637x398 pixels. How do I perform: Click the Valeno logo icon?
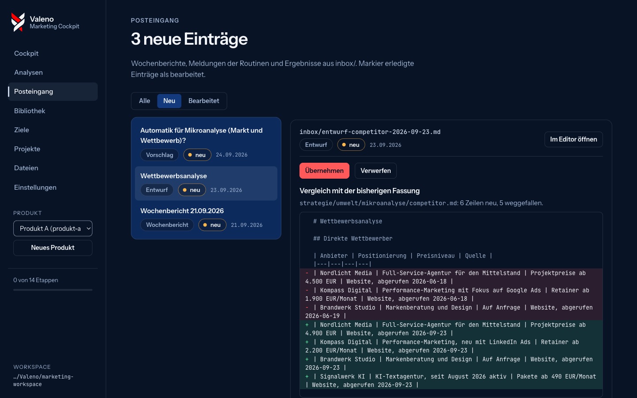tap(18, 22)
